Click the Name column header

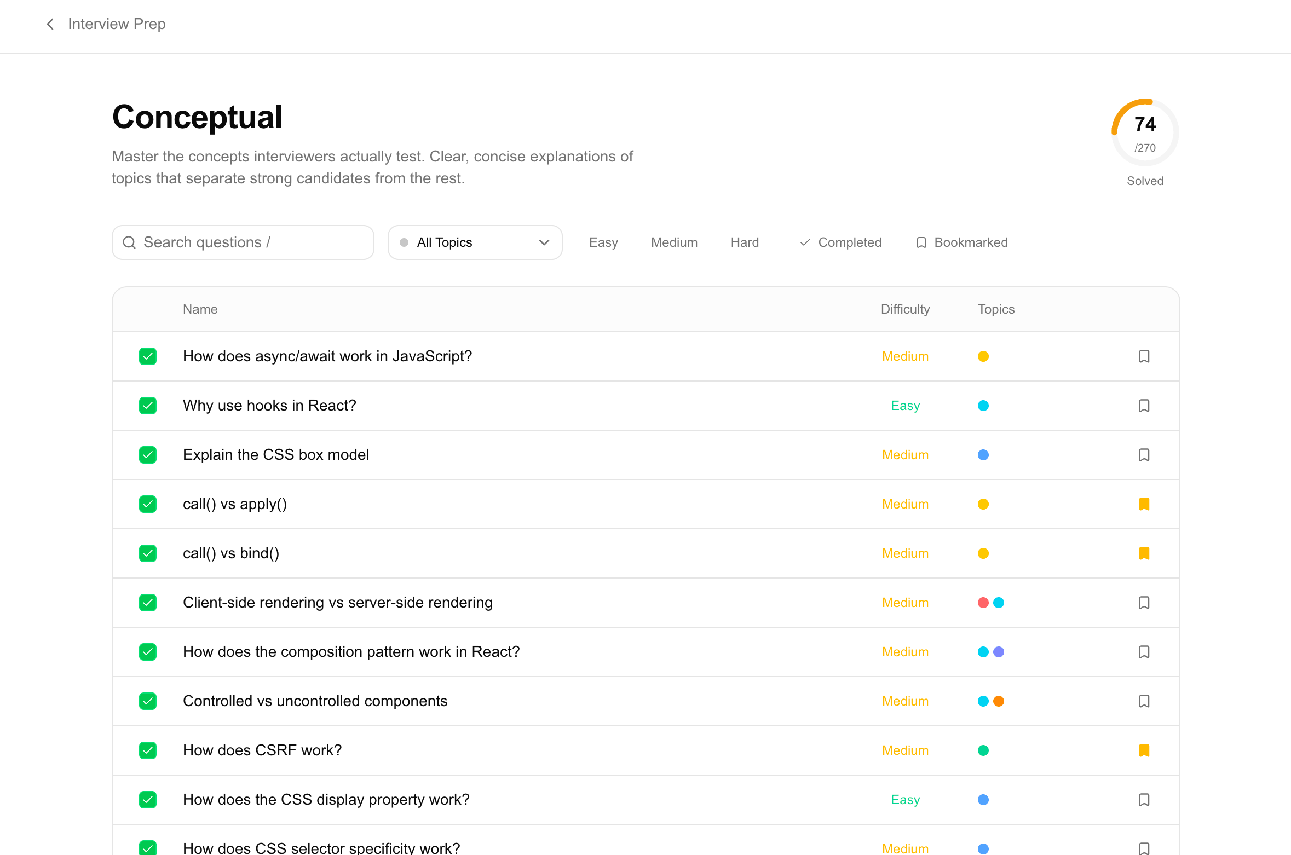pos(200,309)
